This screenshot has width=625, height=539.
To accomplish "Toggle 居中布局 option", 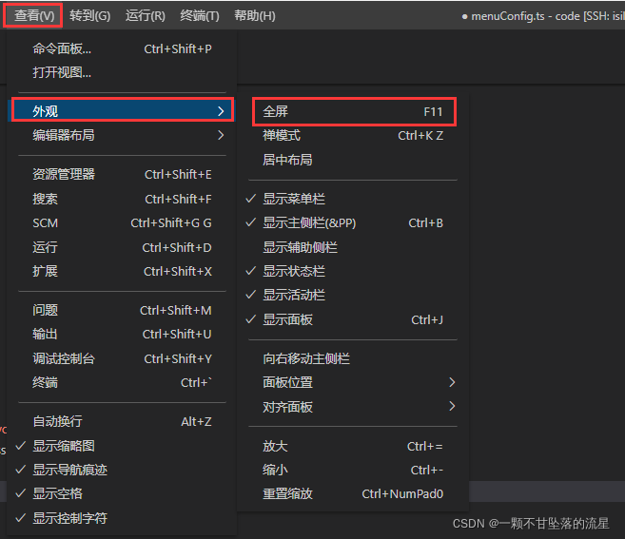I will (x=353, y=160).
